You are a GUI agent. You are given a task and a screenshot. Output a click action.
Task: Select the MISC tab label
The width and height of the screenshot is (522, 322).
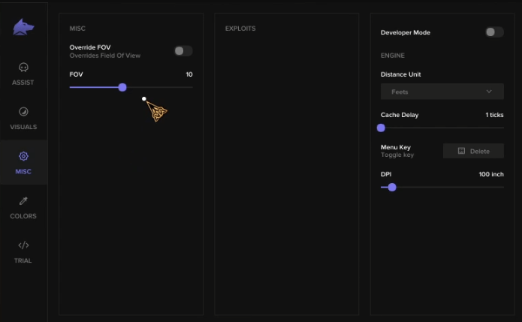[x=23, y=172]
